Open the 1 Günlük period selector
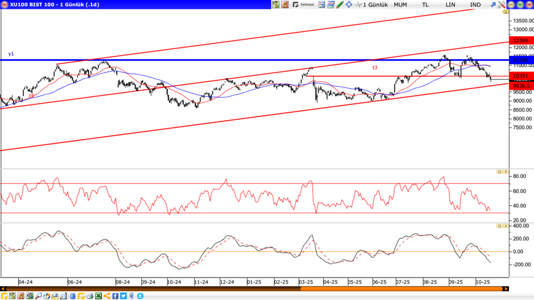534x300 pixels. [x=375, y=4]
